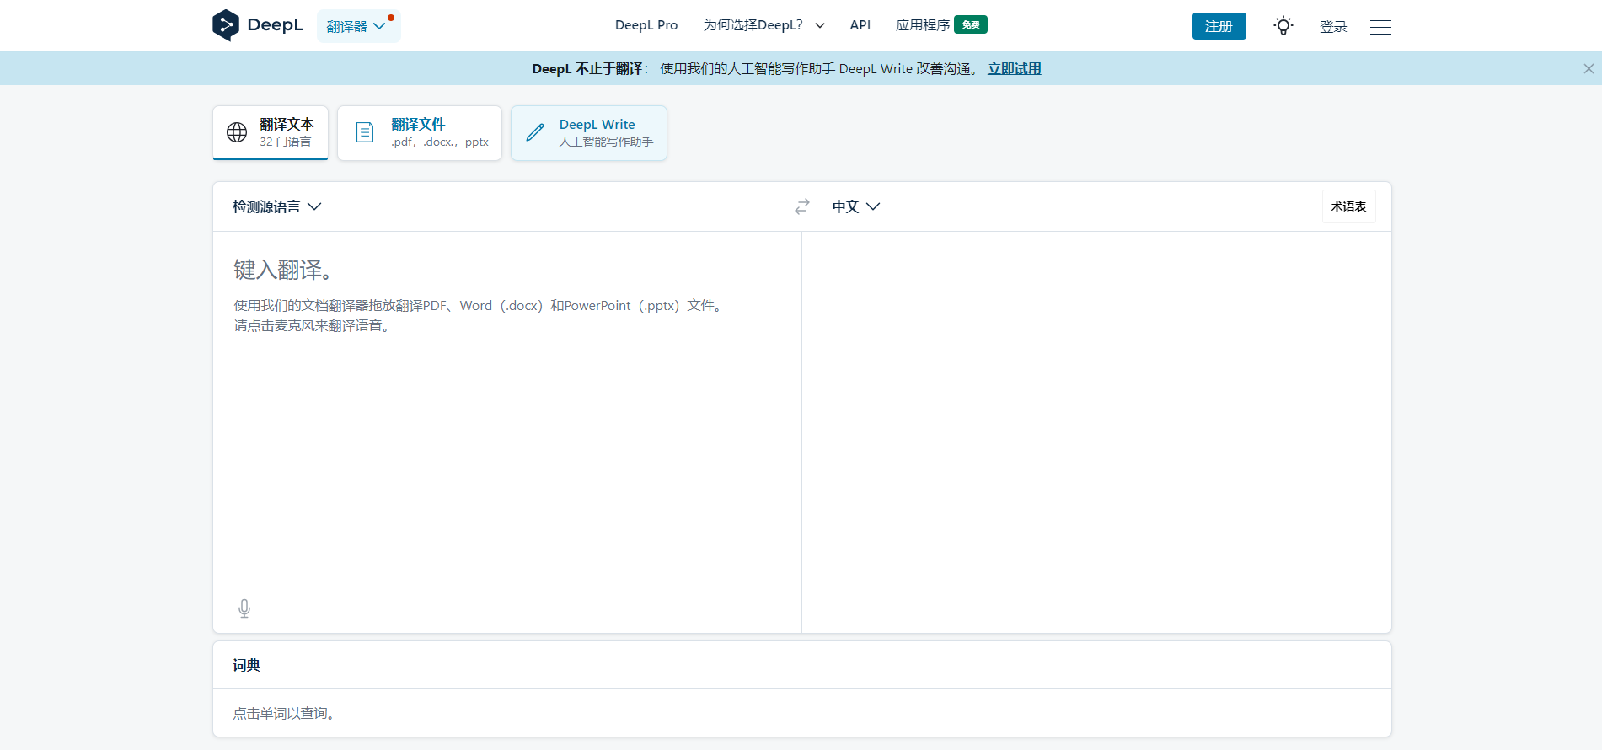Click the DeepL logo icon
The width and height of the screenshot is (1602, 750).
pyautogui.click(x=226, y=25)
